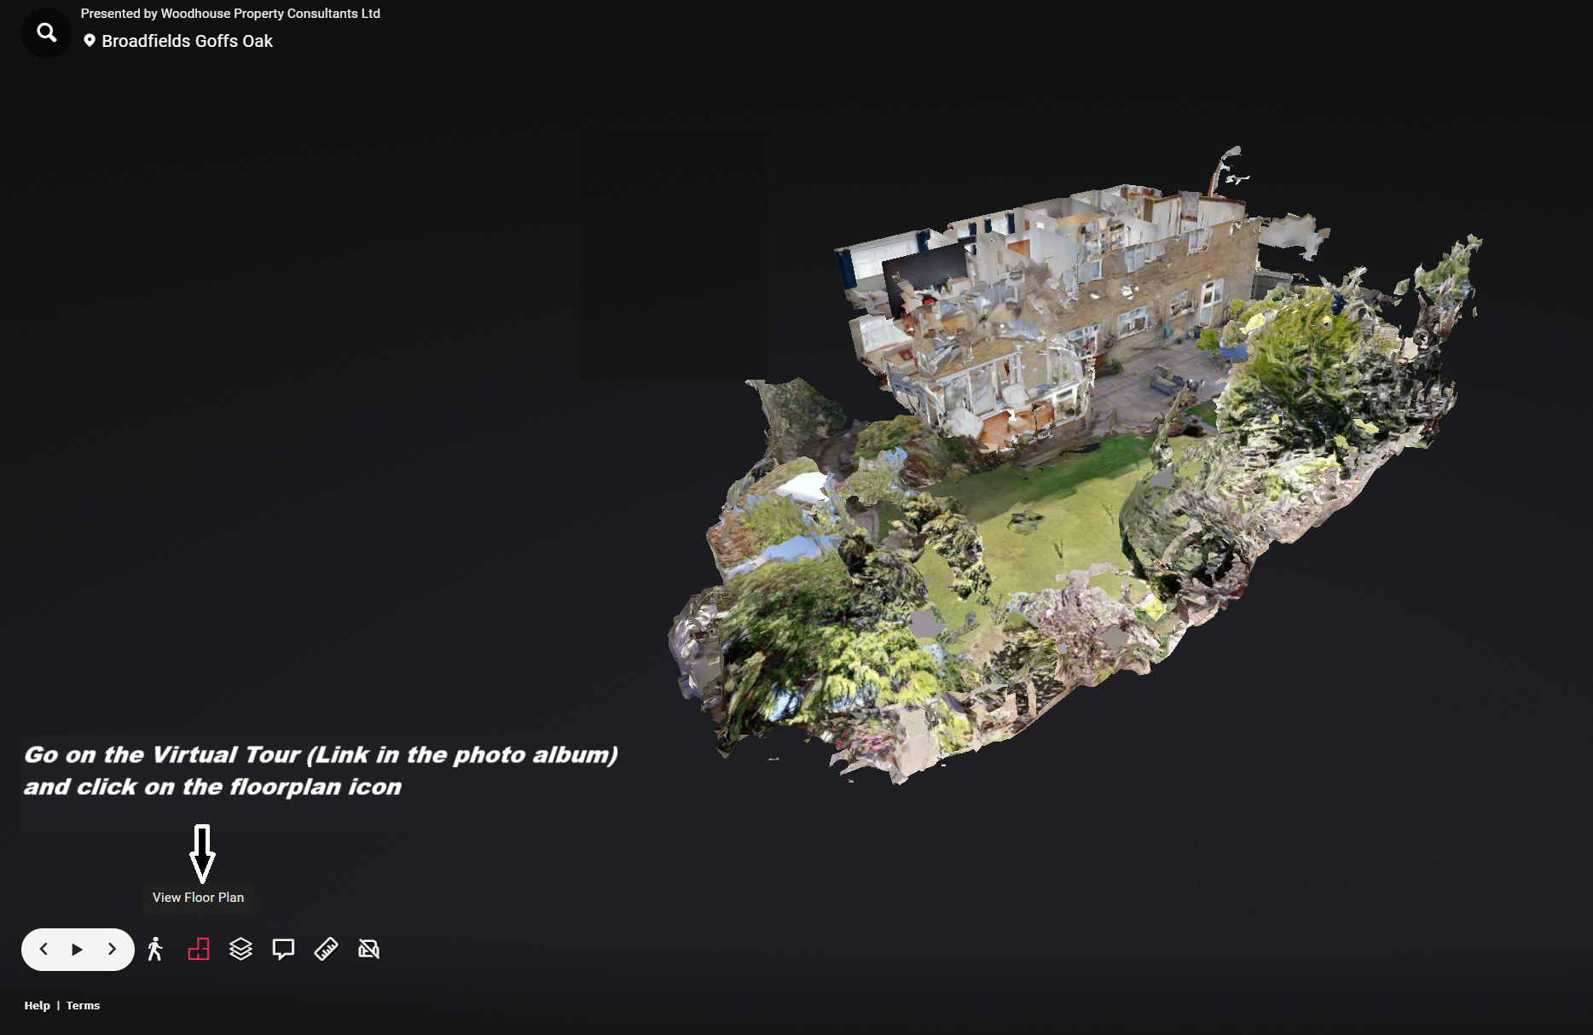Play the highlight reel tour
The width and height of the screenshot is (1593, 1035).
coord(78,950)
